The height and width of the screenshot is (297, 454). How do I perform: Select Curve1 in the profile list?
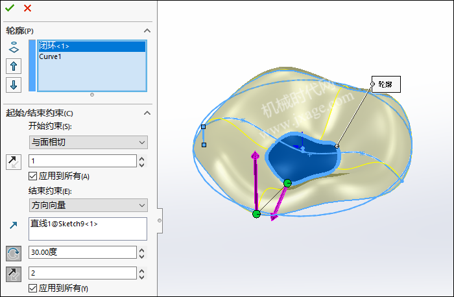(x=92, y=56)
